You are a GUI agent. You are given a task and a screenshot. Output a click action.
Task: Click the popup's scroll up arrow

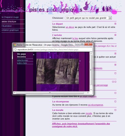pos(91,53)
